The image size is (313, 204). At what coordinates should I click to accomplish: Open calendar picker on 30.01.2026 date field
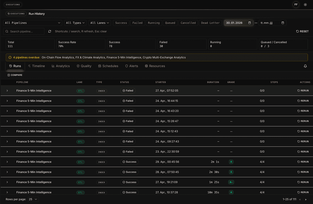pos(250,23)
